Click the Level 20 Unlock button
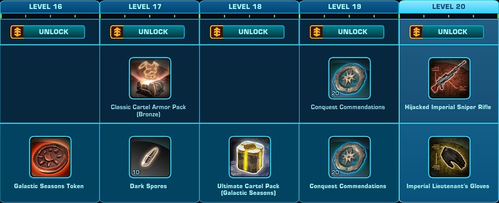 coord(447,32)
